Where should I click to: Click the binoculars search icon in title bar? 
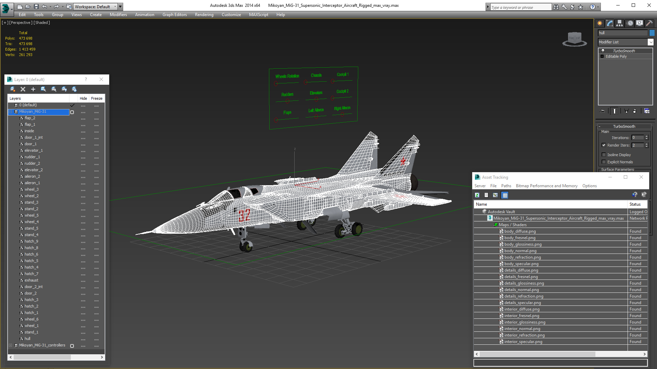556,7
